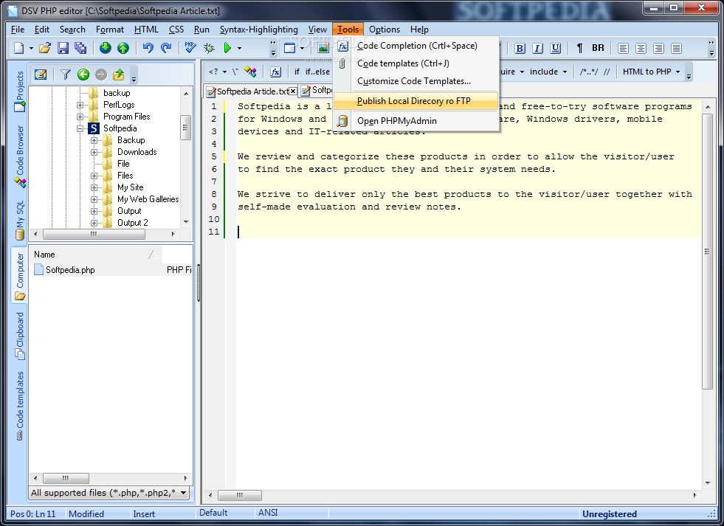Click the Save All icon
This screenshot has width=724, height=526.
click(80, 48)
